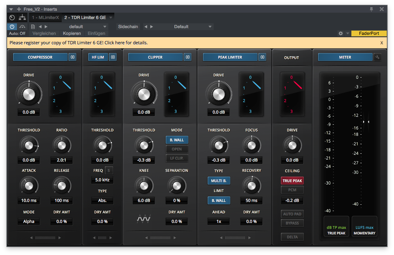
Task: Click Vergleichen compare option
Action: click(x=44, y=33)
